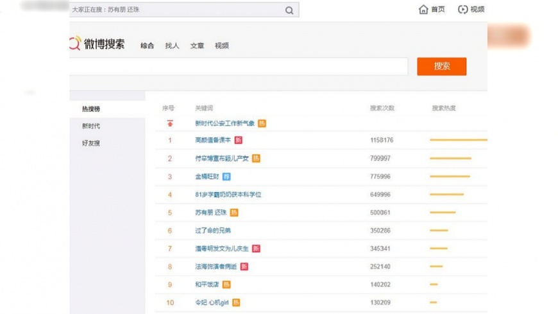Click the 搜索次数 column header
The width and height of the screenshot is (558, 314).
click(x=382, y=108)
